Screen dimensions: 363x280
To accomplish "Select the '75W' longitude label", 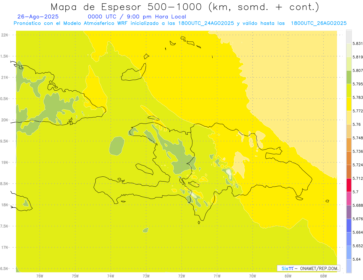I will point(75,276).
